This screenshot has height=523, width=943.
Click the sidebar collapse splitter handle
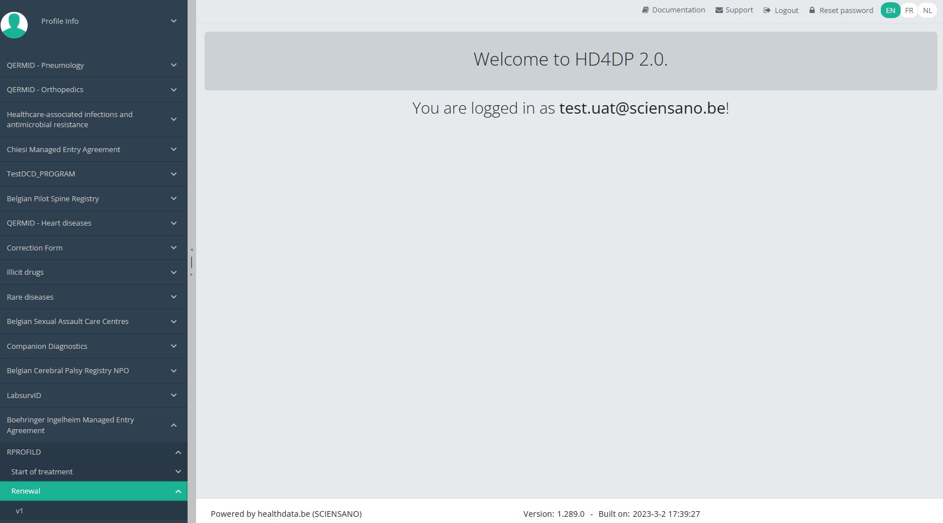192,262
